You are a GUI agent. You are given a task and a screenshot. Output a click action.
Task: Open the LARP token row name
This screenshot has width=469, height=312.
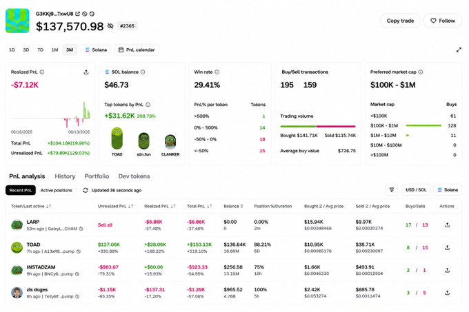tap(33, 222)
